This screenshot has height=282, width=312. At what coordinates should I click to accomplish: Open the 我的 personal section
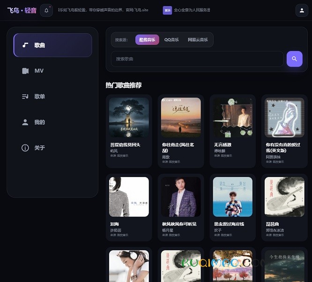[53, 122]
